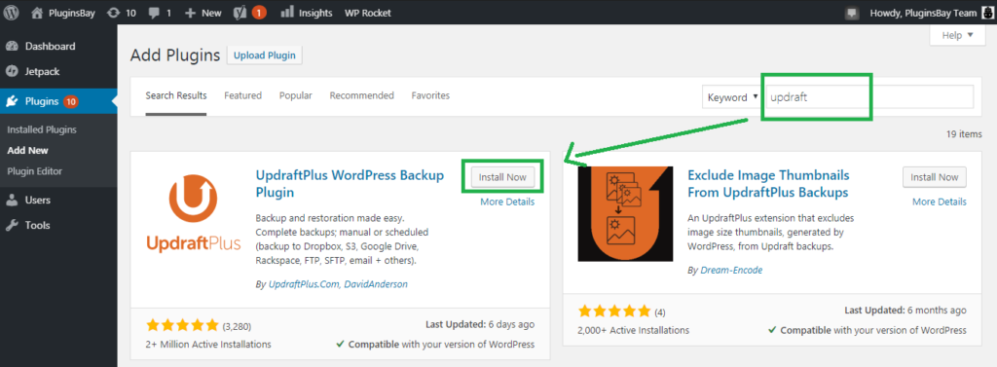
Task: Click the 2,000+ Active Installations text
Action: (x=633, y=330)
